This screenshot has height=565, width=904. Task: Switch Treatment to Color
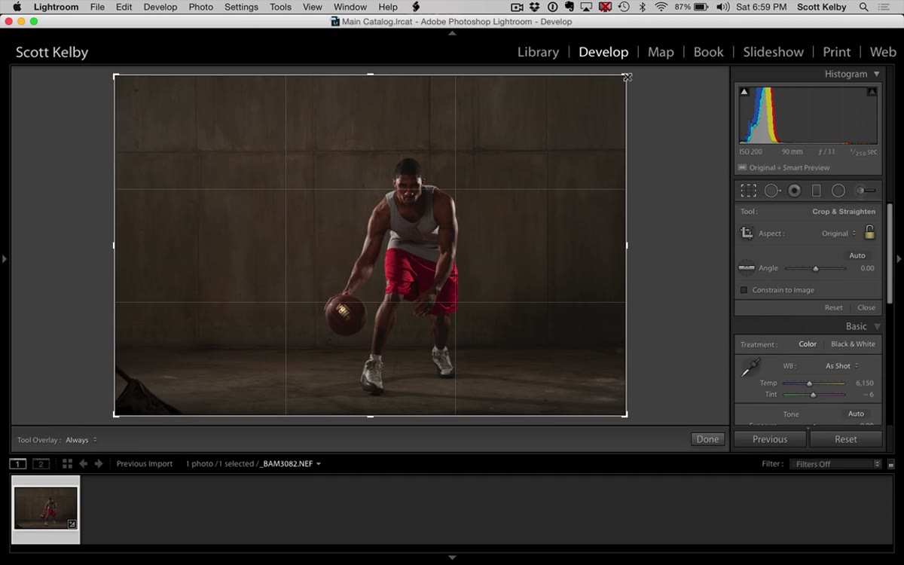pyautogui.click(x=808, y=344)
